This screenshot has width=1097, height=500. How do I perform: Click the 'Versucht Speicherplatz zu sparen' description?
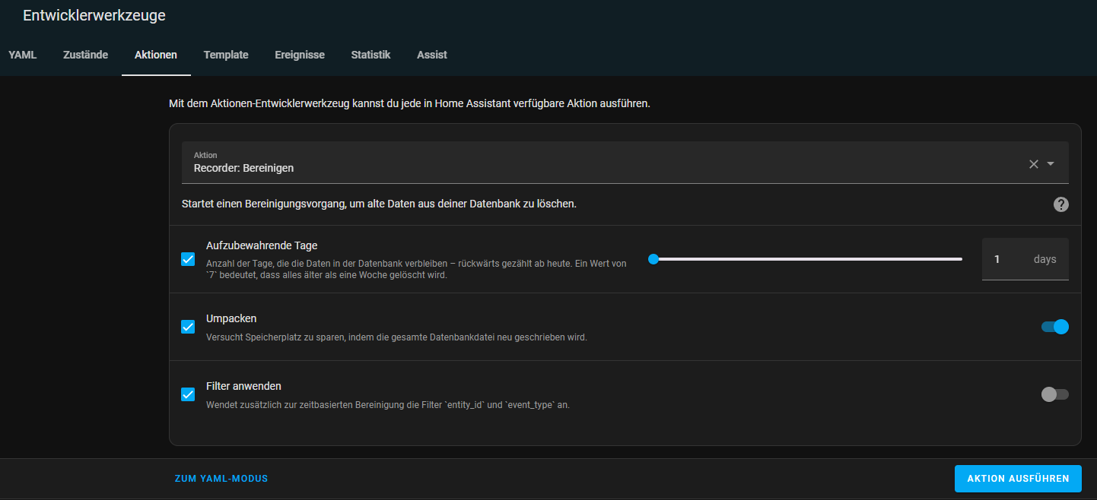(396, 337)
